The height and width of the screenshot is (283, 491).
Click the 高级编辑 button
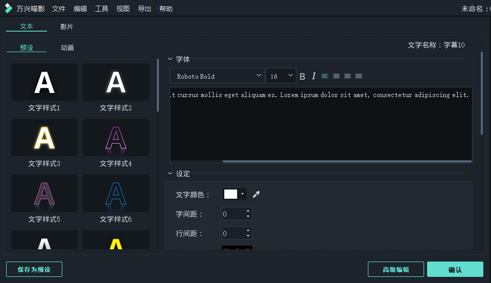point(396,269)
